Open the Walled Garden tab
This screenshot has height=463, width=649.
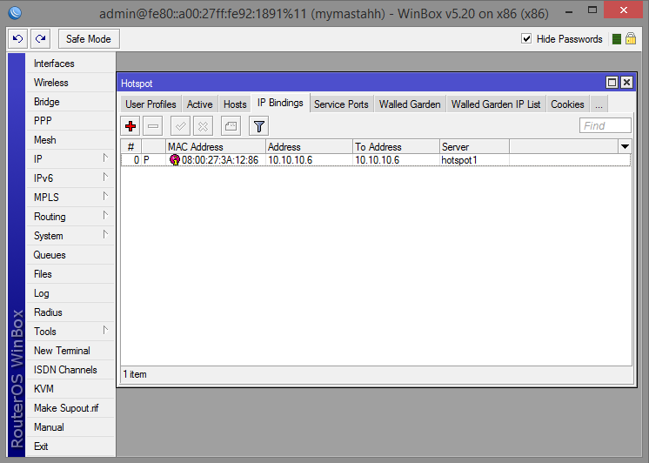point(410,104)
